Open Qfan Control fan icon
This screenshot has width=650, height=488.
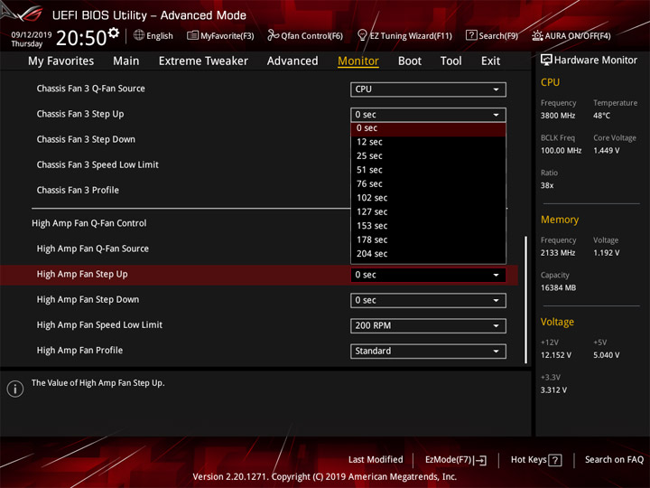coord(273,35)
